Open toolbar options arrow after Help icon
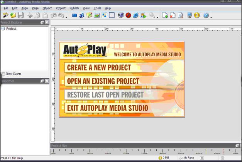The width and height of the screenshot is (242, 162). click(x=211, y=17)
